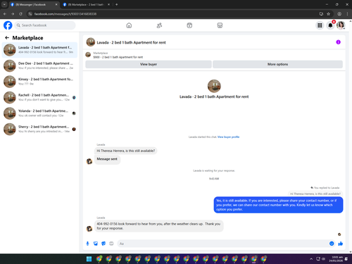Click the address bar URL
Image resolution: width=352 pixels, height=264 pixels.
[x=65, y=14]
